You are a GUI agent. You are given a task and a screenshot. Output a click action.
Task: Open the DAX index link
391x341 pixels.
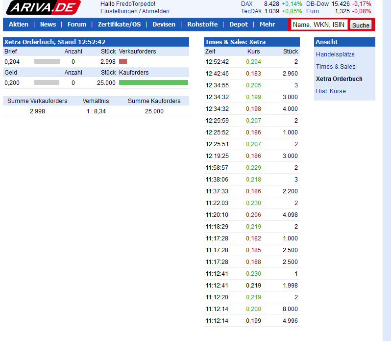tap(247, 3)
